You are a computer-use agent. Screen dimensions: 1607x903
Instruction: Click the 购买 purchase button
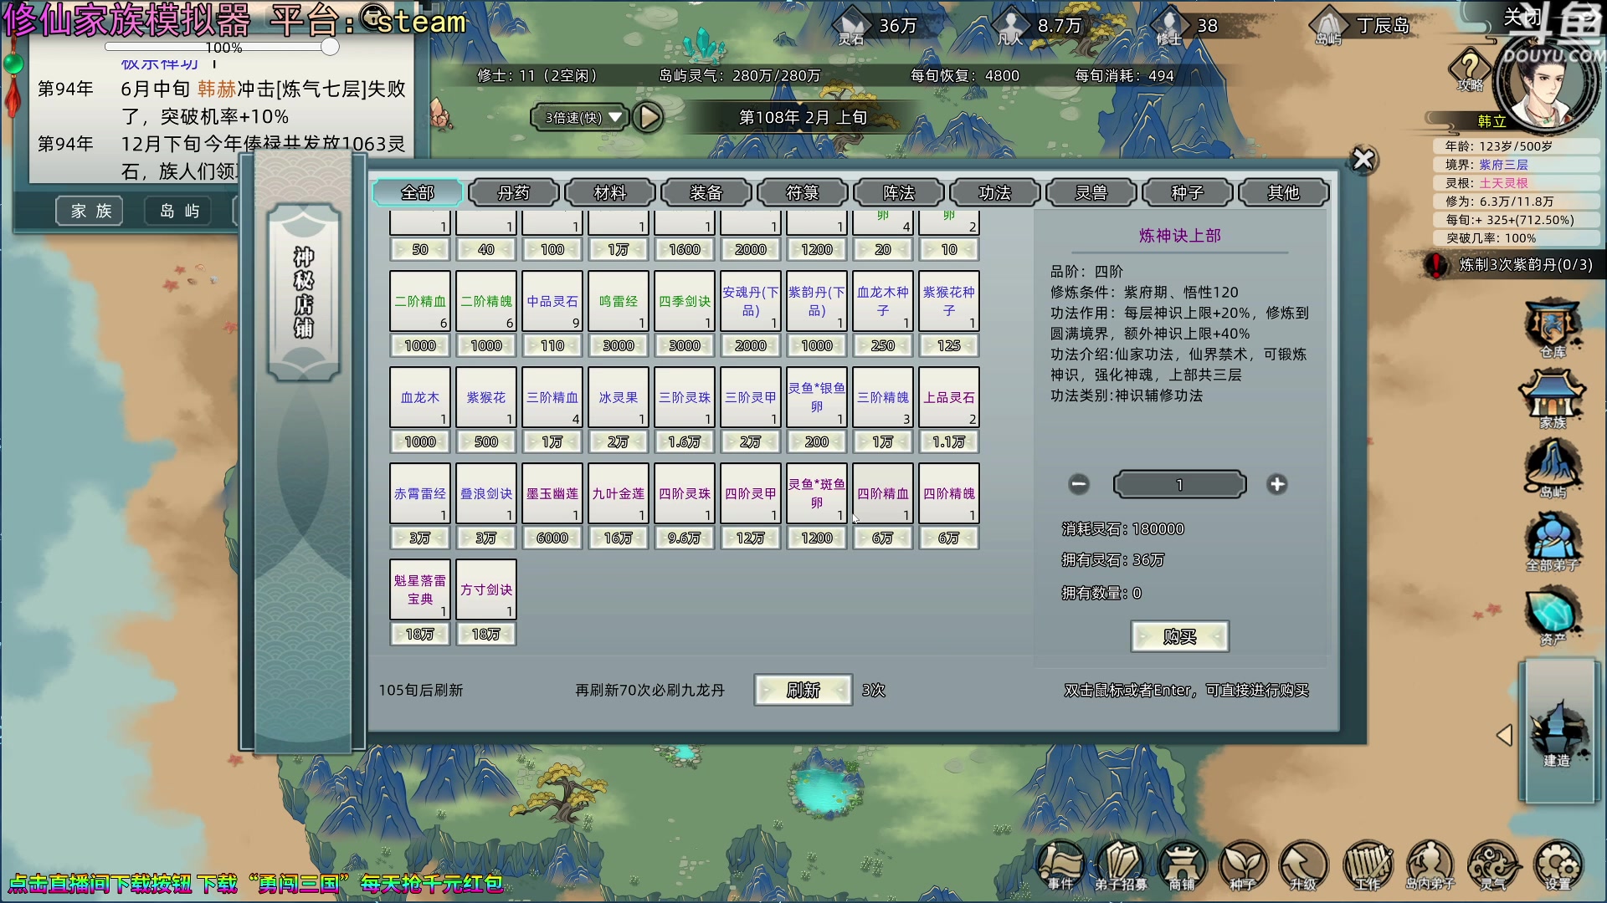point(1179,636)
